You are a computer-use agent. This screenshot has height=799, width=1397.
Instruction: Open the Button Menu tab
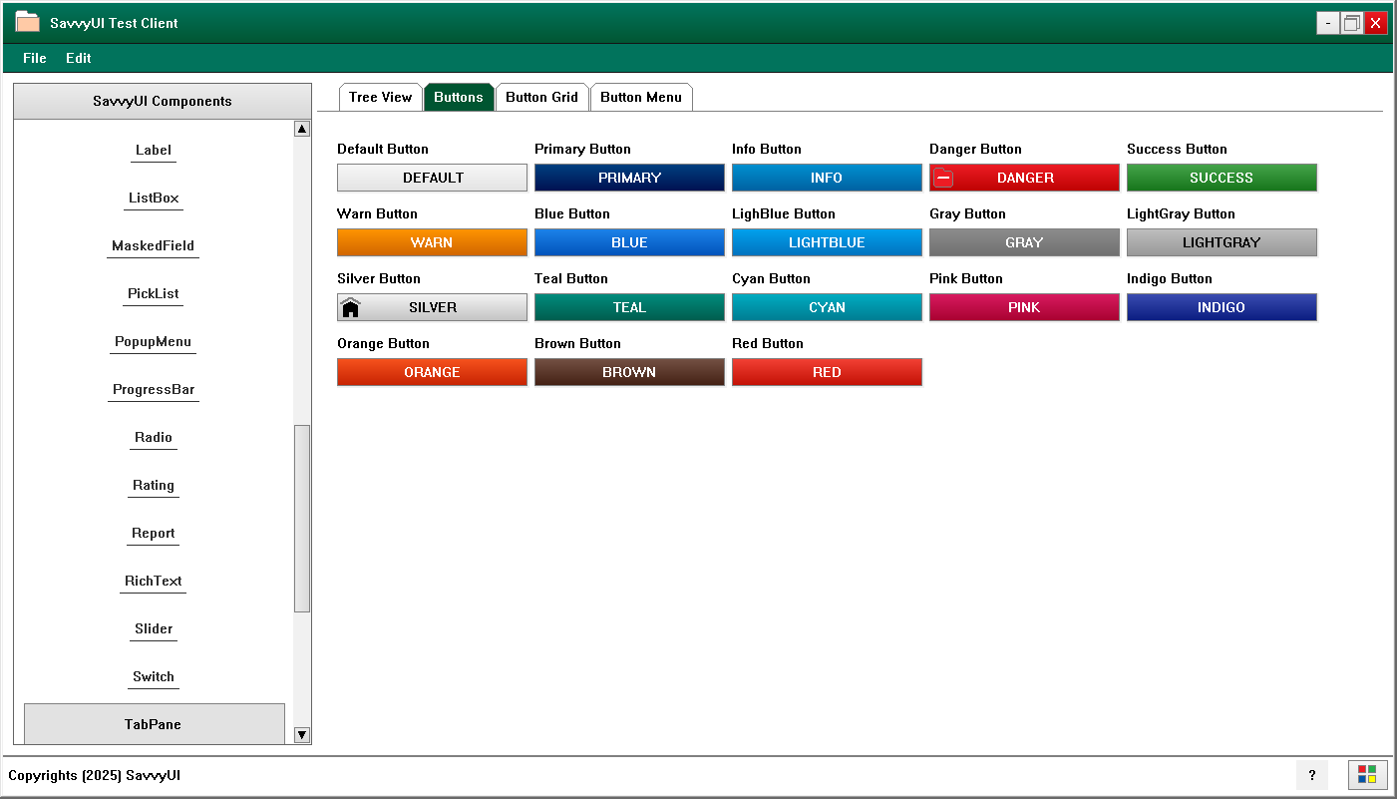[641, 97]
